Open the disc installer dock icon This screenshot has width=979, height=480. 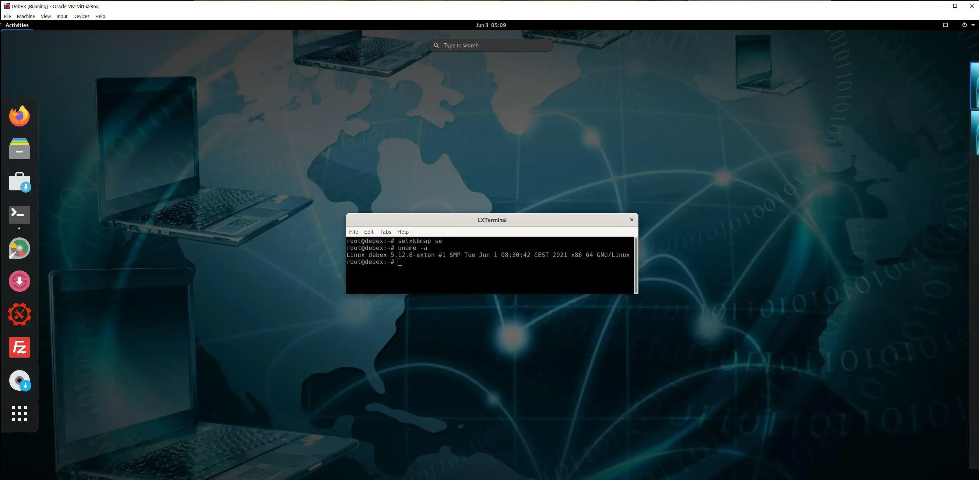coord(20,380)
